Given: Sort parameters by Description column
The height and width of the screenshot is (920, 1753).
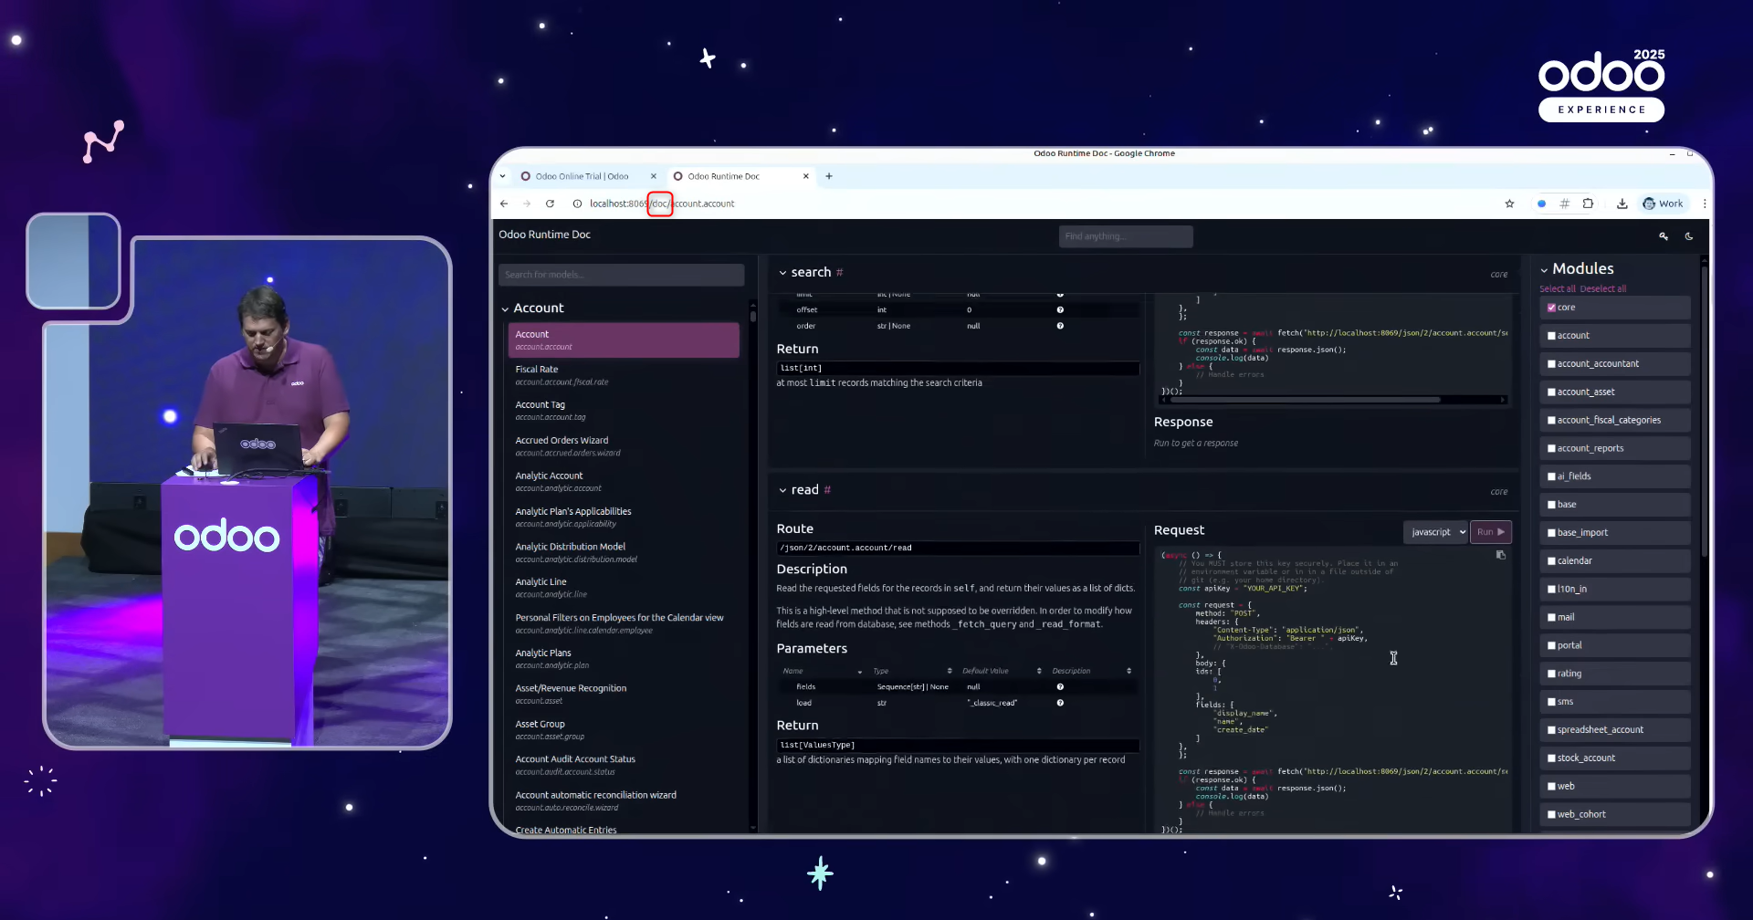Looking at the screenshot, I should pos(1092,671).
